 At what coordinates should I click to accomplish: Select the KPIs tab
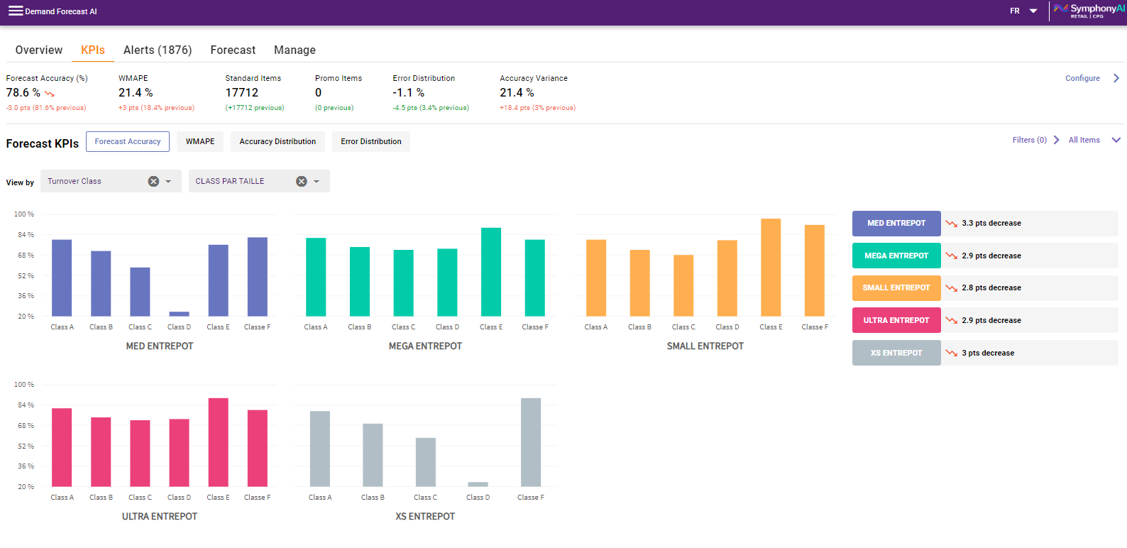(93, 50)
